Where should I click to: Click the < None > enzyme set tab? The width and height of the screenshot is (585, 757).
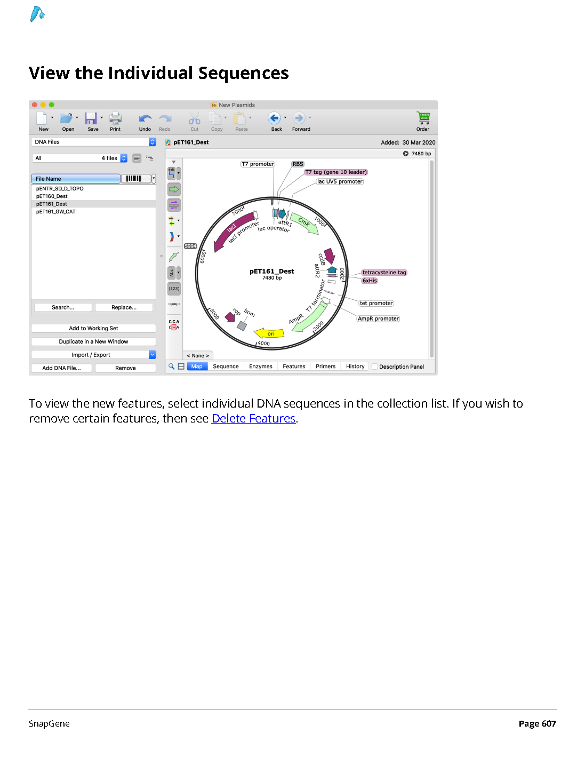[x=198, y=355]
